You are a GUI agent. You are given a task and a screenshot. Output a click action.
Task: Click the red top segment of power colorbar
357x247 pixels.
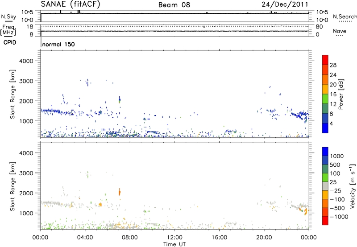coord(325,60)
